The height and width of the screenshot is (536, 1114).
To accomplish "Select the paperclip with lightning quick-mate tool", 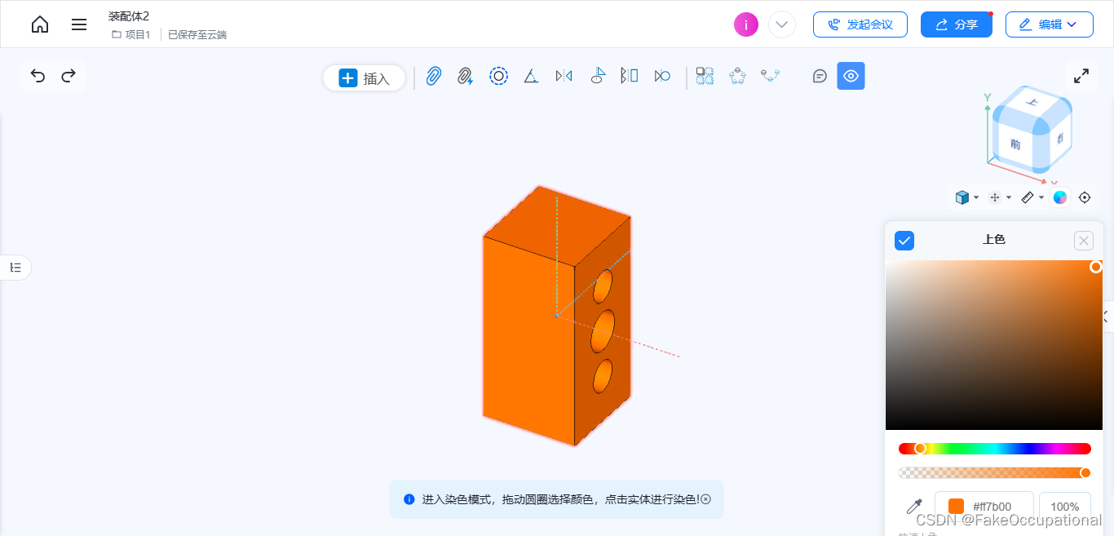I will coord(465,77).
